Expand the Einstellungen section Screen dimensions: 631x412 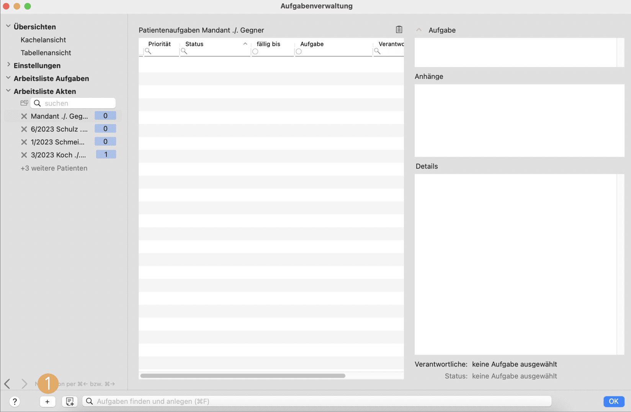(x=8, y=65)
